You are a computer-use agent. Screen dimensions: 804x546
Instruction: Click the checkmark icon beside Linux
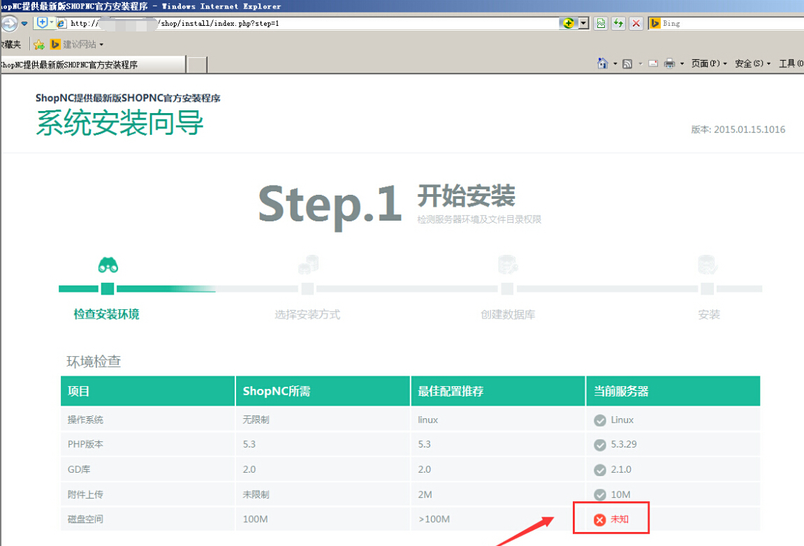(599, 420)
